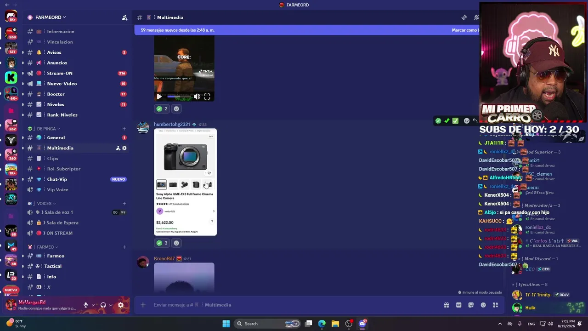Reply using the arrow in message hover toolbar
Viewport: 588px width, 331px height.
click(475, 120)
